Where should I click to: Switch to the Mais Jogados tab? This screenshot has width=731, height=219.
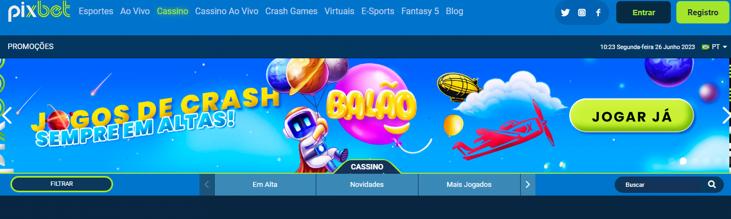[x=469, y=185]
